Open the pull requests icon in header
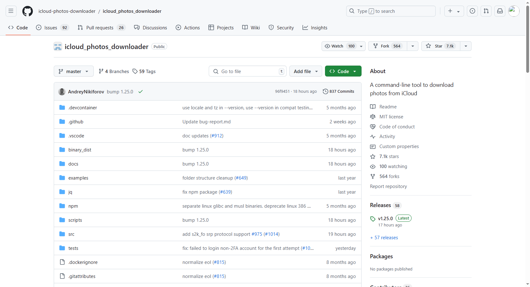530x287 pixels. pyautogui.click(x=486, y=11)
